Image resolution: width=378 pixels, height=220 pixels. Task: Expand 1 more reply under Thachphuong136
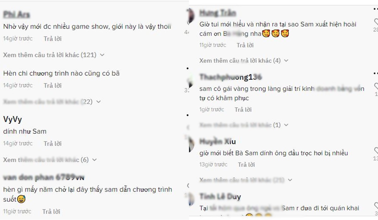tap(244, 125)
